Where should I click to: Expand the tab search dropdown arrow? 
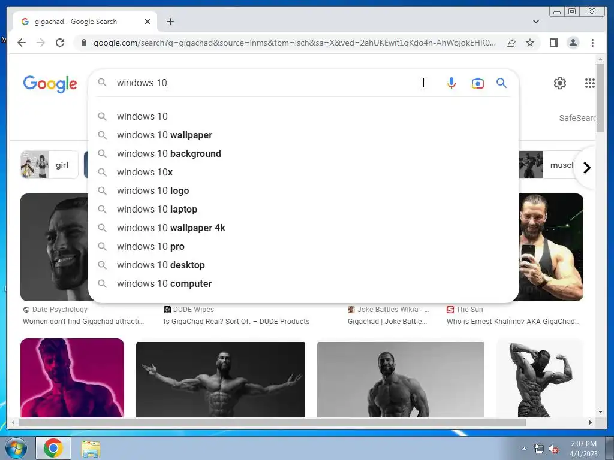(536, 22)
